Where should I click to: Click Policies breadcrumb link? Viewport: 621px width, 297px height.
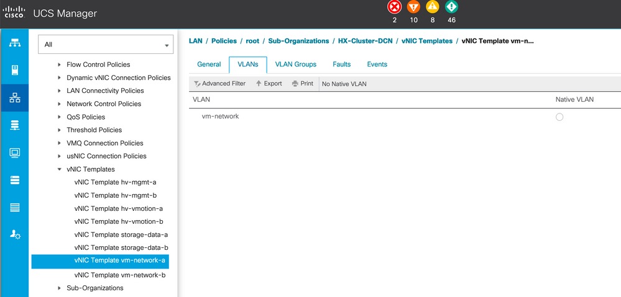point(224,41)
